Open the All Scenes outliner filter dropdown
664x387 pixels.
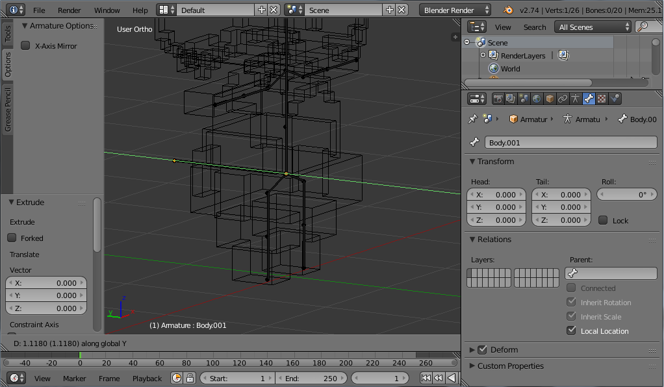[592, 27]
